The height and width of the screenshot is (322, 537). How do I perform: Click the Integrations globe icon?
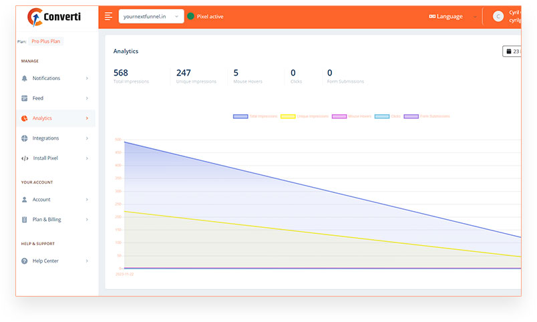[24, 138]
